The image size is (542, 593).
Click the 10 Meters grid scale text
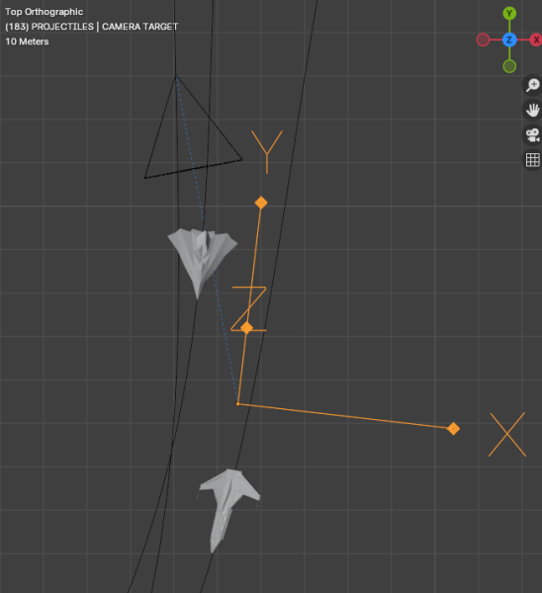pyautogui.click(x=27, y=42)
